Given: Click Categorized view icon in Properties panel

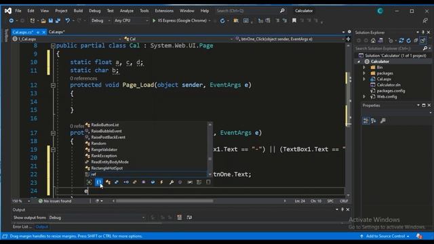Looking at the screenshot, I should (x=366, y=121).
